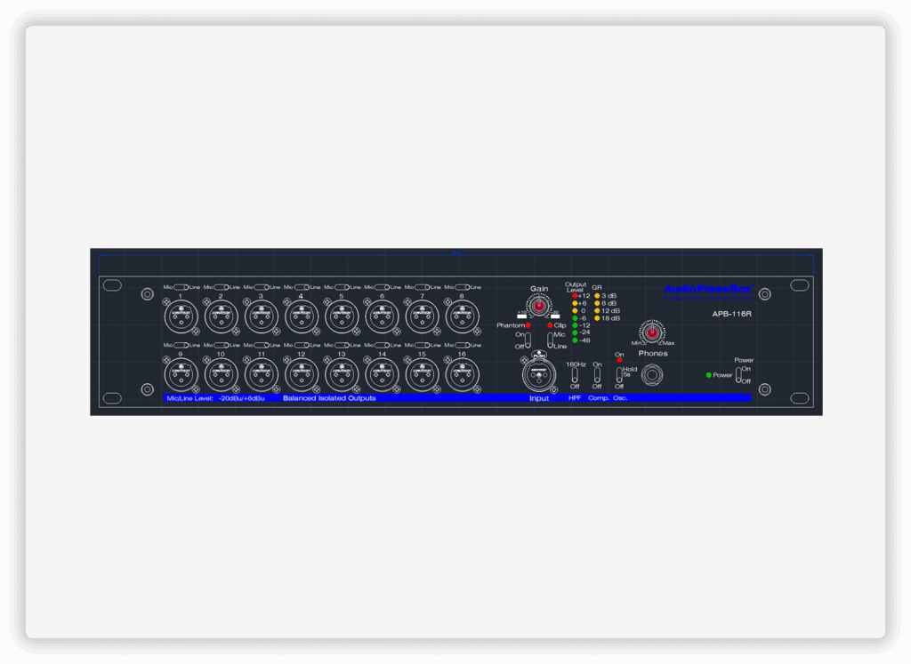Turn the Phones volume knob toward Max
Screen dimensions: 911x664
(x=652, y=333)
